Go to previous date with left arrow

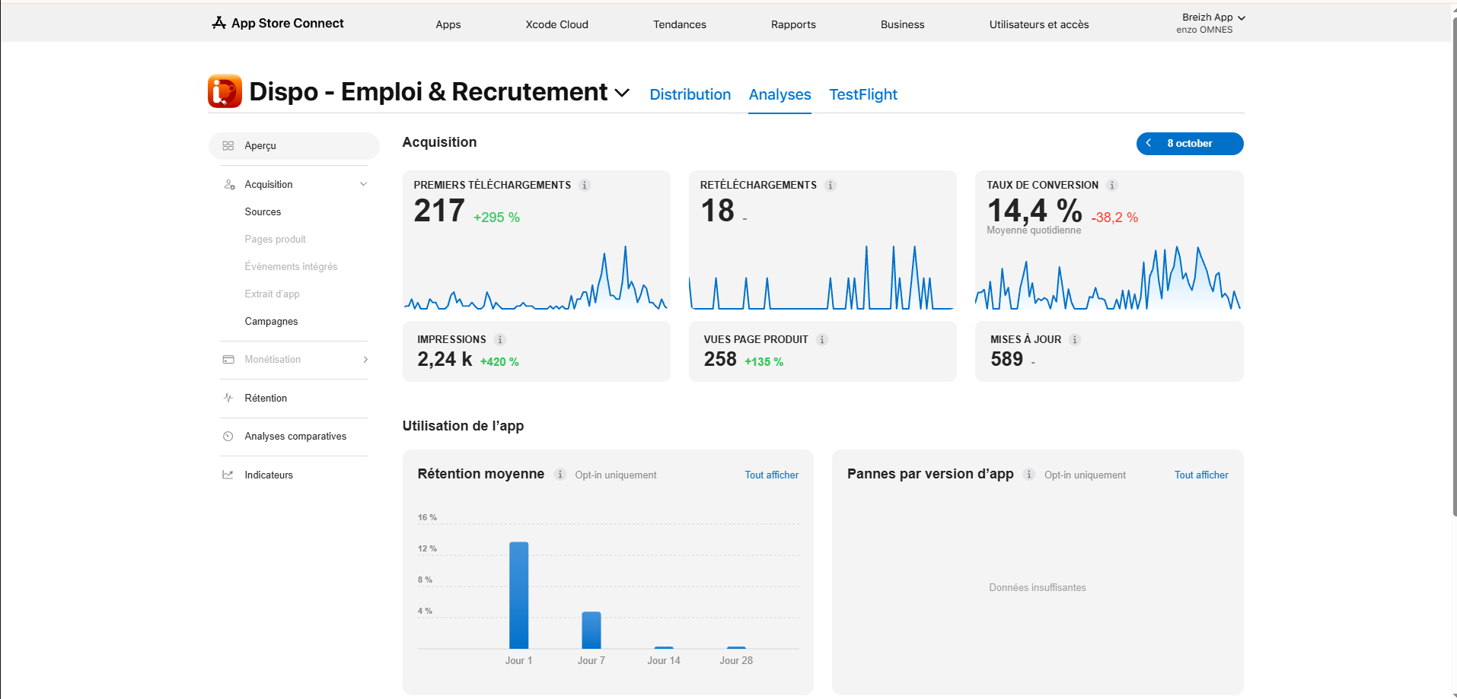click(1149, 143)
